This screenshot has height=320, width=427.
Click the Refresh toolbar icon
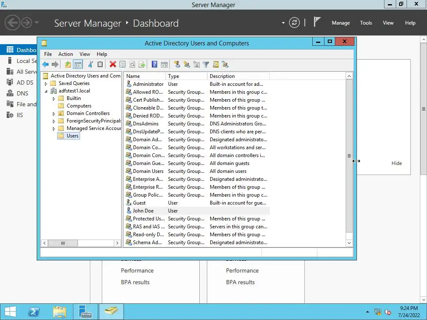132,65
